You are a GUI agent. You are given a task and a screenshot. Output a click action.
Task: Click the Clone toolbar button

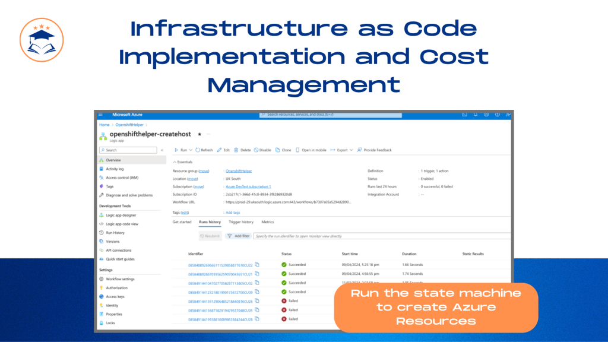pos(283,150)
